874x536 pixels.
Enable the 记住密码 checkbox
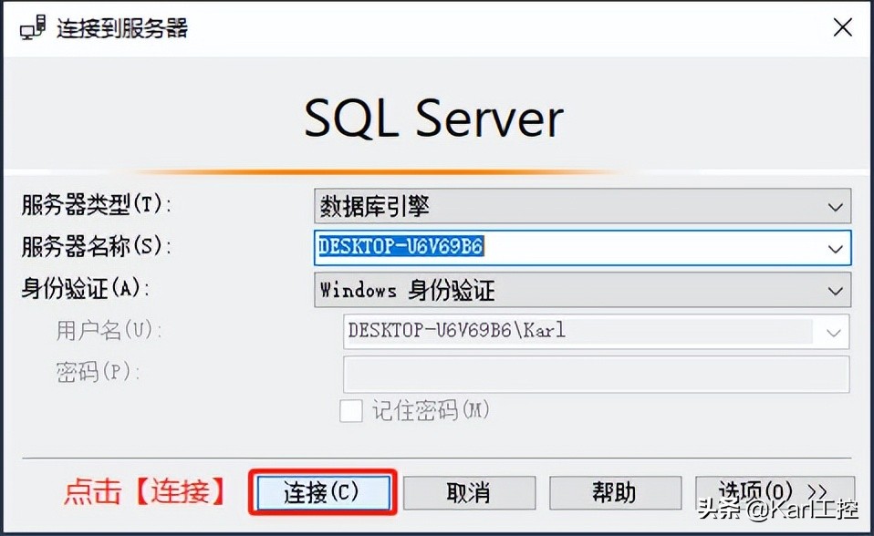point(352,412)
